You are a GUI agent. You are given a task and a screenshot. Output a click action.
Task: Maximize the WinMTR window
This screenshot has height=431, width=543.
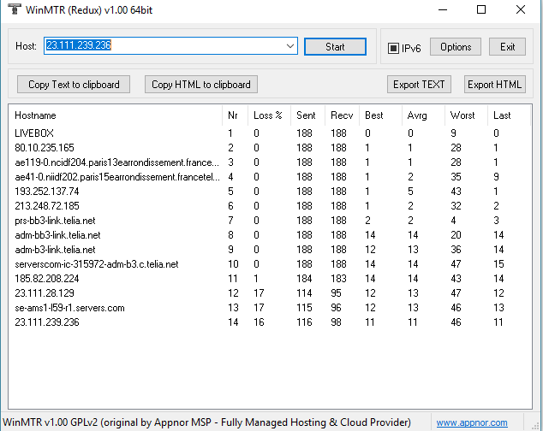pos(480,9)
